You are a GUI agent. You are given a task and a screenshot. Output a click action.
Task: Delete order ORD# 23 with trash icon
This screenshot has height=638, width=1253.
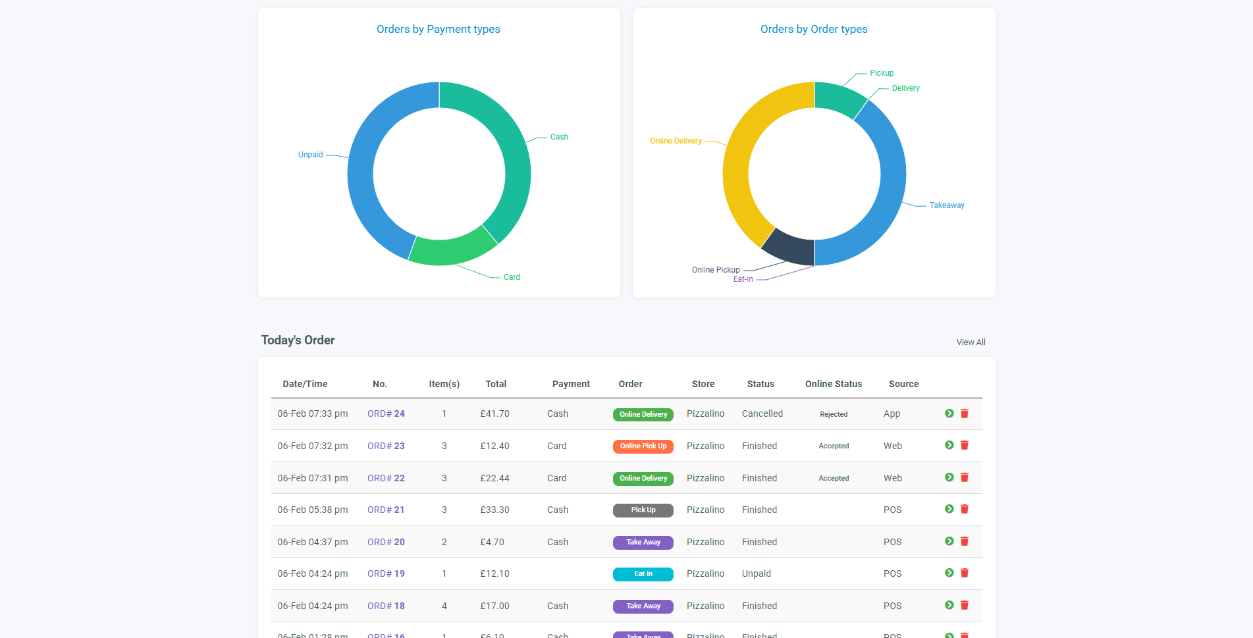[965, 445]
